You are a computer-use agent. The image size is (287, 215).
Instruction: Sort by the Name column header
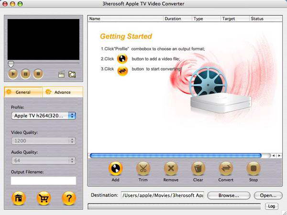coord(125,19)
